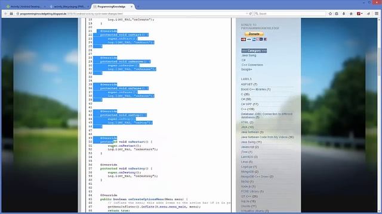
Task: Focus the address bar URL field
Action: (x=131, y=14)
